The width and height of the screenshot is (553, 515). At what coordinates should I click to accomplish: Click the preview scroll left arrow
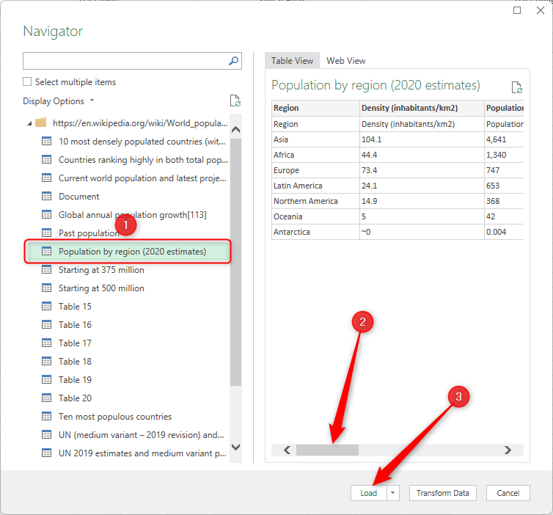(x=287, y=450)
